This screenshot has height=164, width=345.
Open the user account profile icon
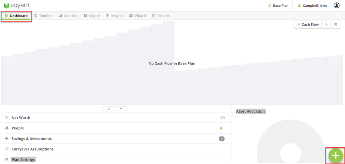point(336,6)
